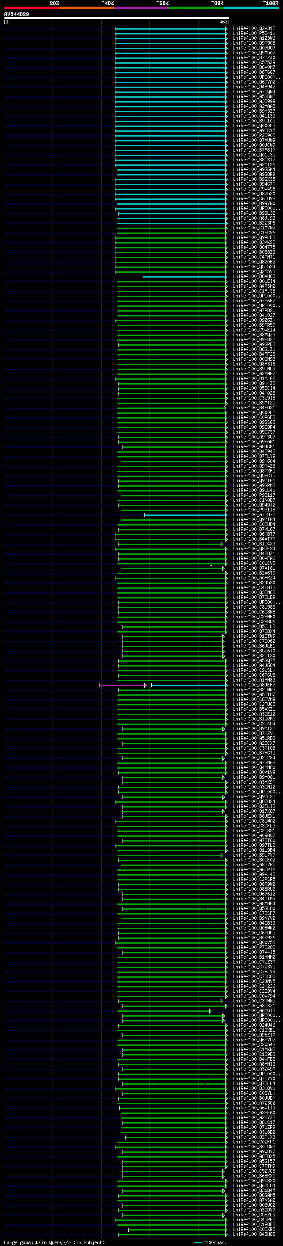Image resolution: width=283 pixels, height=1246 pixels.
Task: Select hit label UniRef100_B8GAM5
Action: [254, 1195]
